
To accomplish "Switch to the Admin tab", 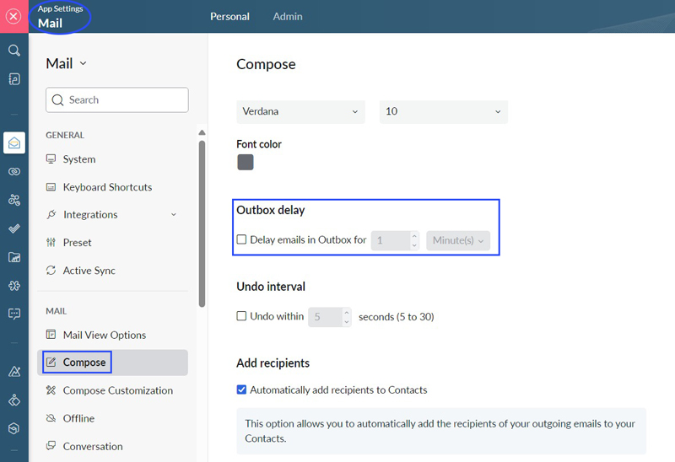I will pos(288,16).
